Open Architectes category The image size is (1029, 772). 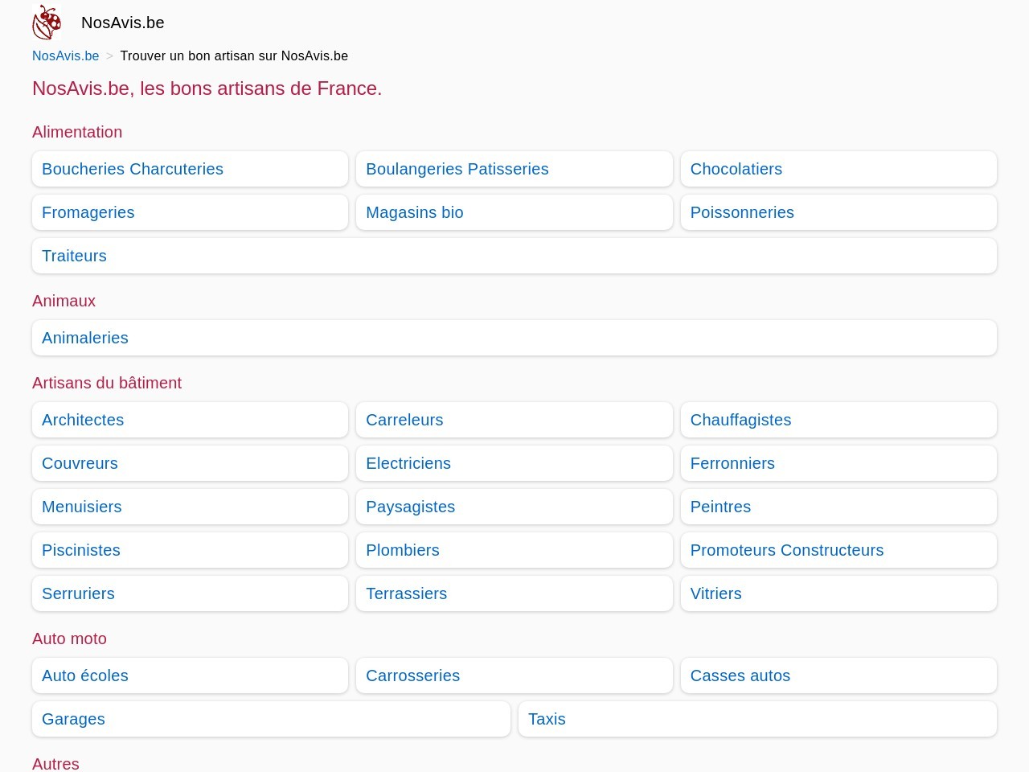[x=190, y=420]
